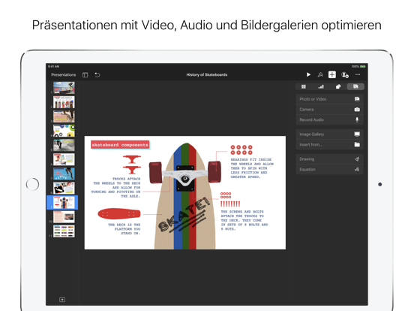Select the deck platform description text
This screenshot has width=414, height=311.
(x=124, y=229)
